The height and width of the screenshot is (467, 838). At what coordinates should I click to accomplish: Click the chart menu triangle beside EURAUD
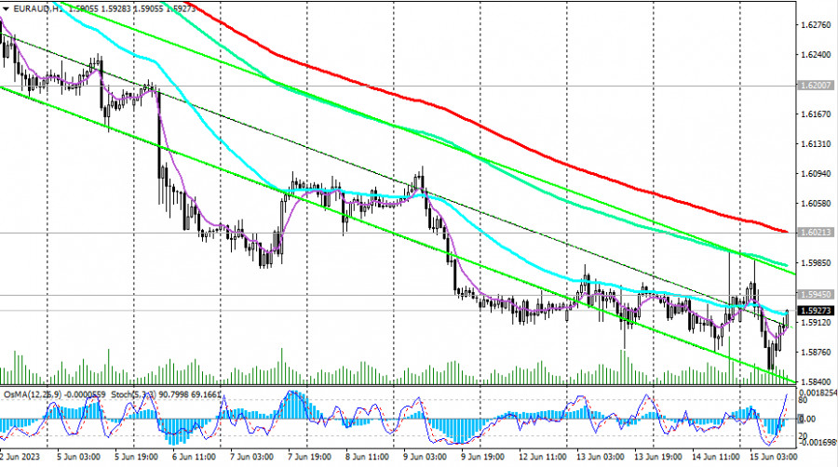pyautogui.click(x=6, y=8)
